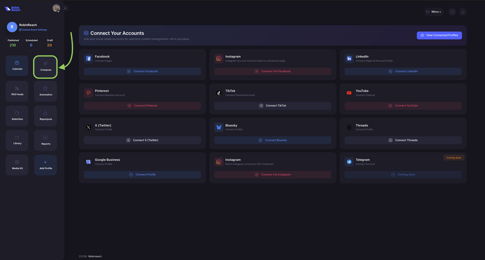Open Automation in the sidebar
The height and width of the screenshot is (260, 485).
(x=45, y=91)
